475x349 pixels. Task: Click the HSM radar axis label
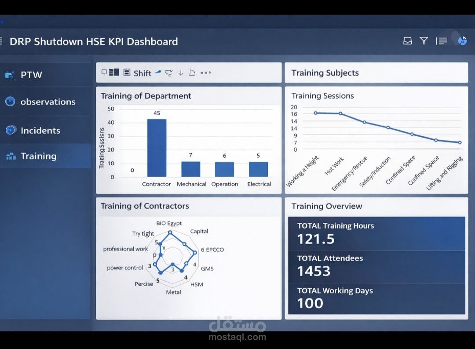pos(197,284)
